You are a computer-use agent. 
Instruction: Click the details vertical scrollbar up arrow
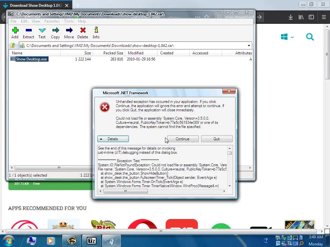(x=229, y=148)
